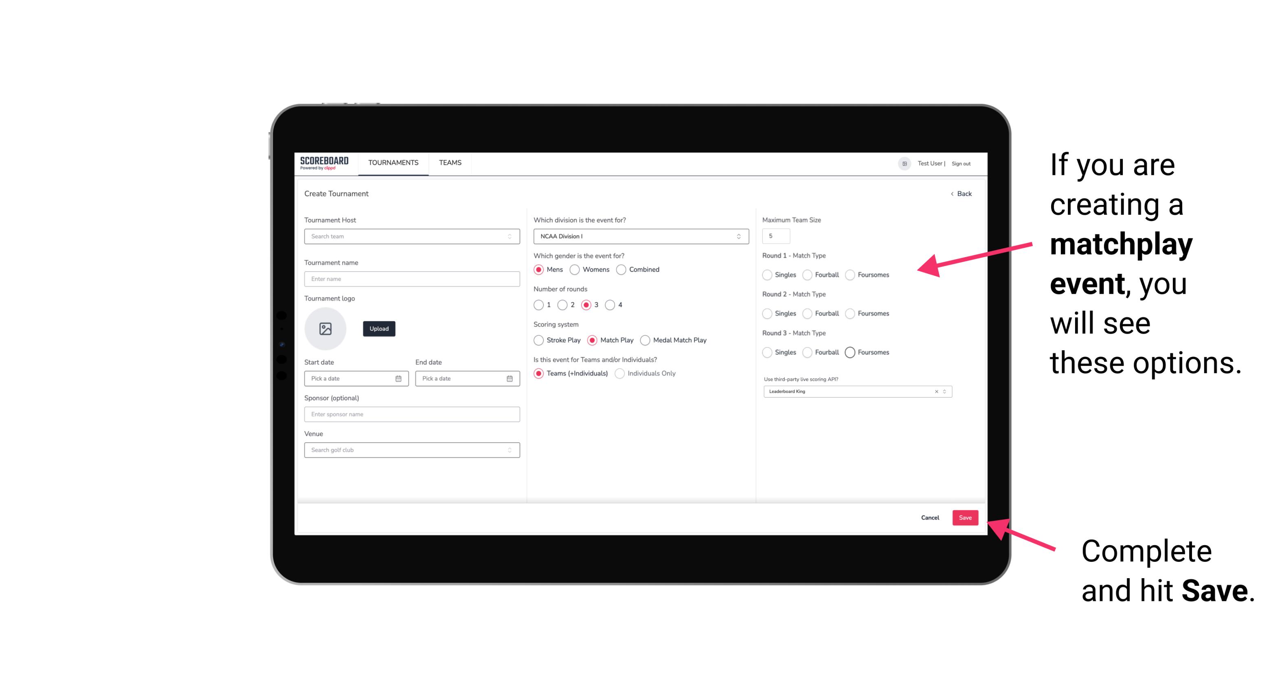This screenshot has height=688, width=1280.
Task: Switch to the TOURNAMENTS tab
Action: pyautogui.click(x=393, y=163)
